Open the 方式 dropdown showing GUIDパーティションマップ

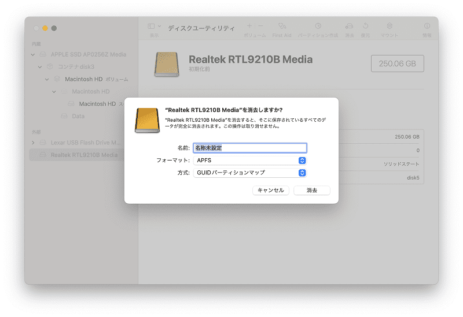click(x=250, y=173)
